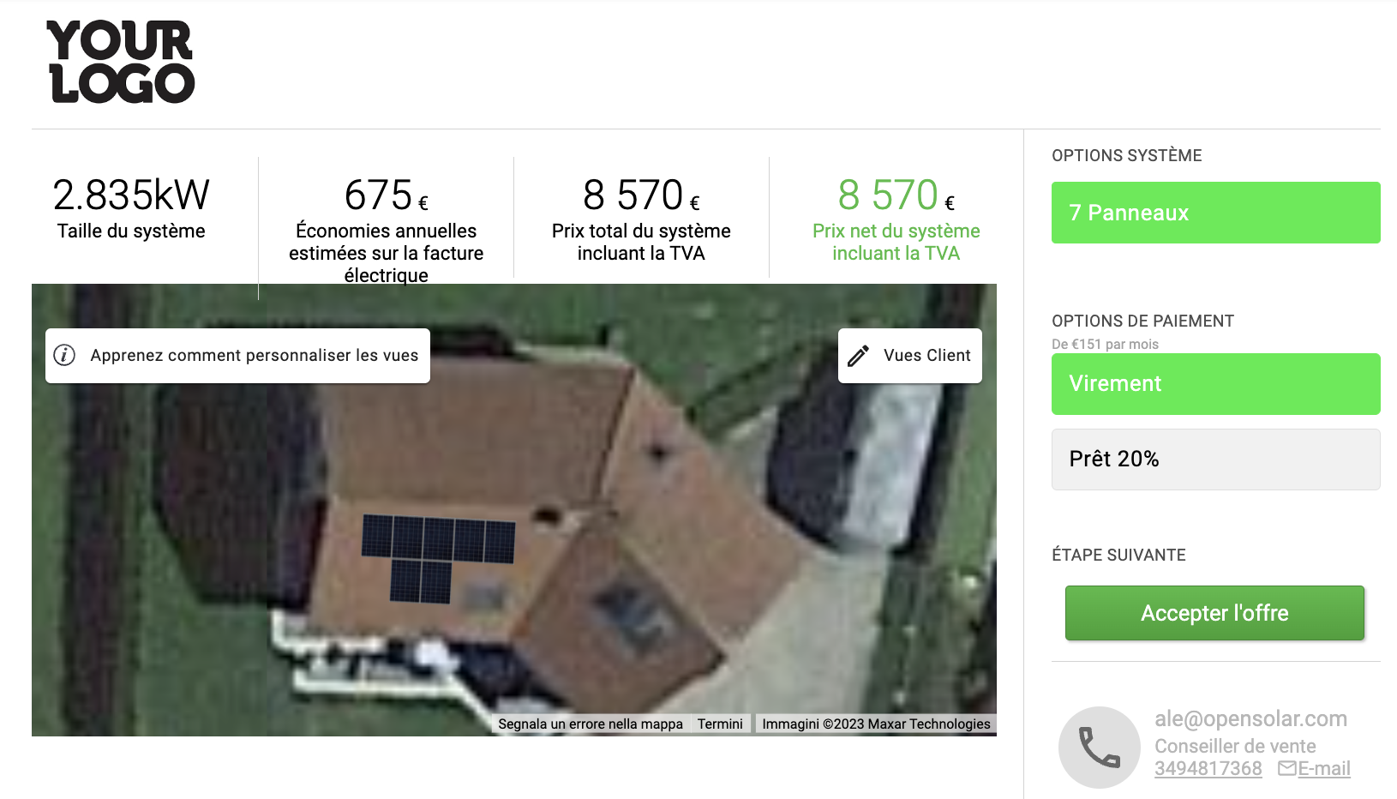
Task: Click Segnala un errore nella mappa
Action: click(591, 724)
